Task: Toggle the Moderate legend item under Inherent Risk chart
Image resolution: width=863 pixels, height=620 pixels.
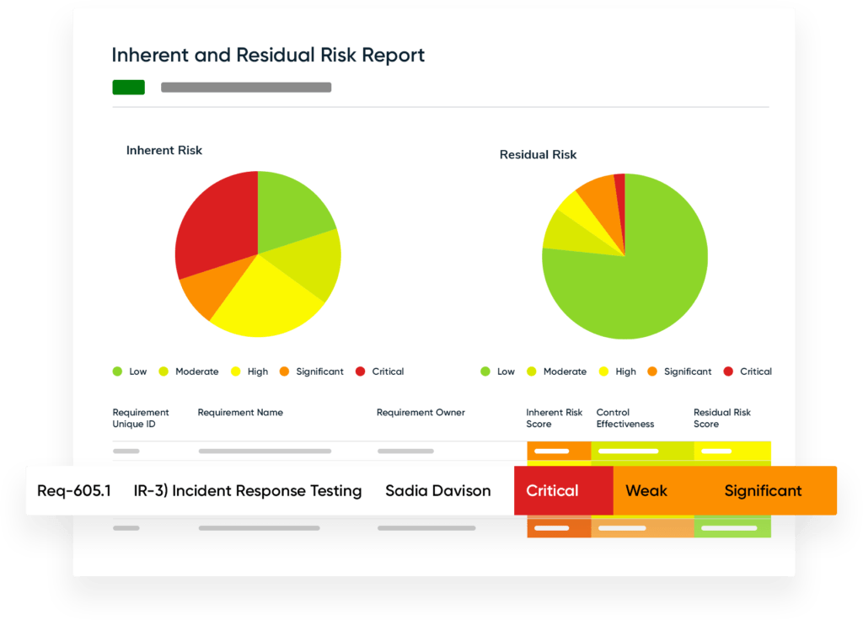Action: 189,371
